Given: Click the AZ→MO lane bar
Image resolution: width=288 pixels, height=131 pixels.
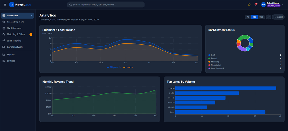Looking at the screenshot, I should (191, 107).
